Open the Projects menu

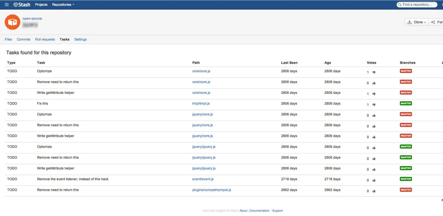click(41, 5)
